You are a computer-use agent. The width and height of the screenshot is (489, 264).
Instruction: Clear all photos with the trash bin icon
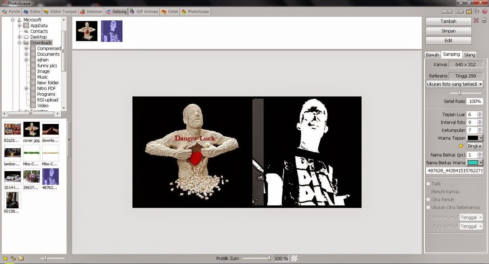(x=484, y=21)
